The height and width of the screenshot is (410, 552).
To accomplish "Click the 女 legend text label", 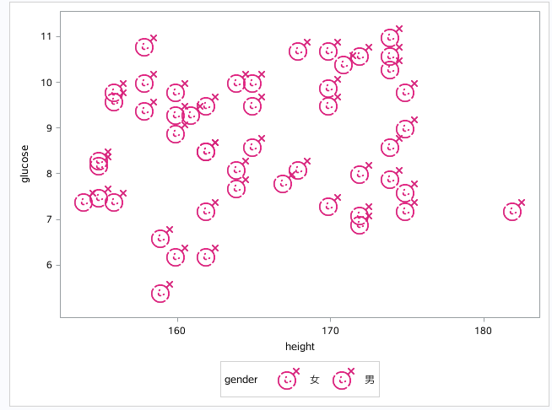I will coord(314,380).
